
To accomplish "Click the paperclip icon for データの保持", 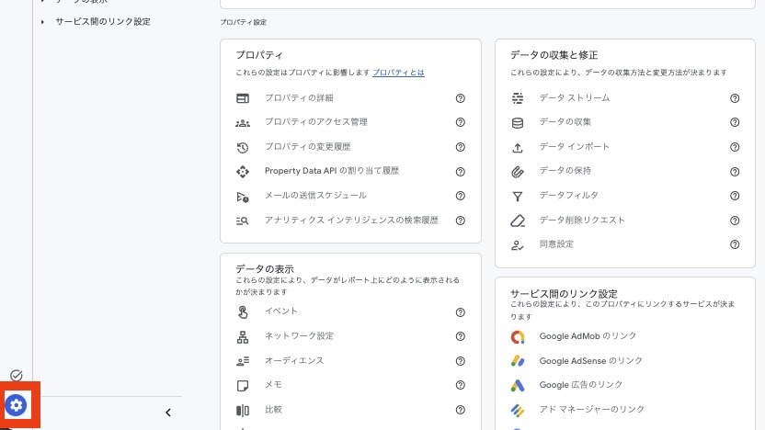I will pos(518,172).
